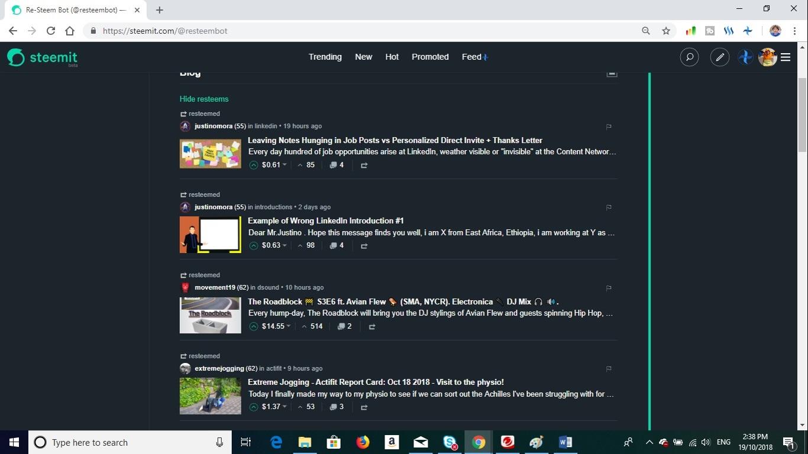Go to the Trending tab
Image resolution: width=808 pixels, height=454 pixels.
point(325,57)
